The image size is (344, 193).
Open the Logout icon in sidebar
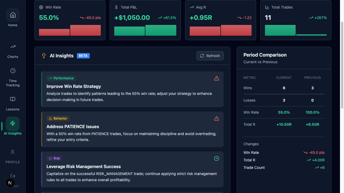click(x=13, y=176)
